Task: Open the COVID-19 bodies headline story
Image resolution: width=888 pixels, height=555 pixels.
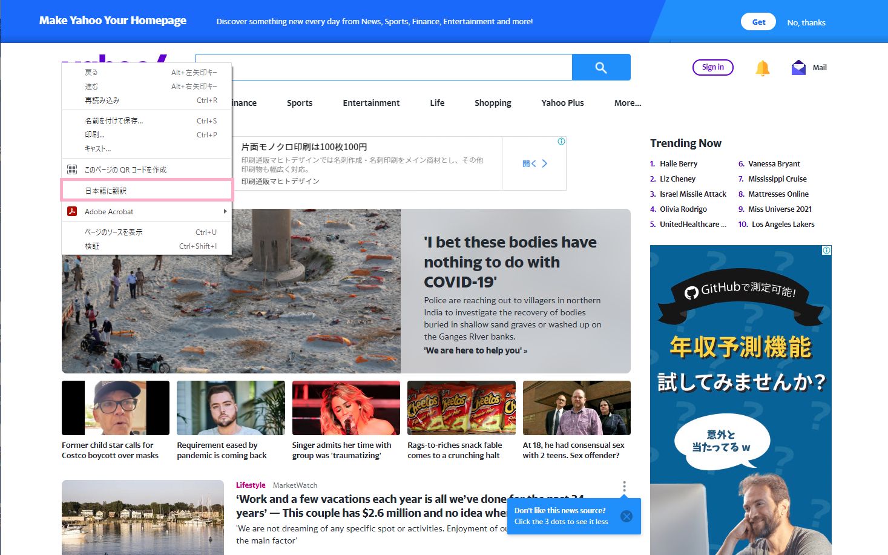Action: [x=510, y=262]
